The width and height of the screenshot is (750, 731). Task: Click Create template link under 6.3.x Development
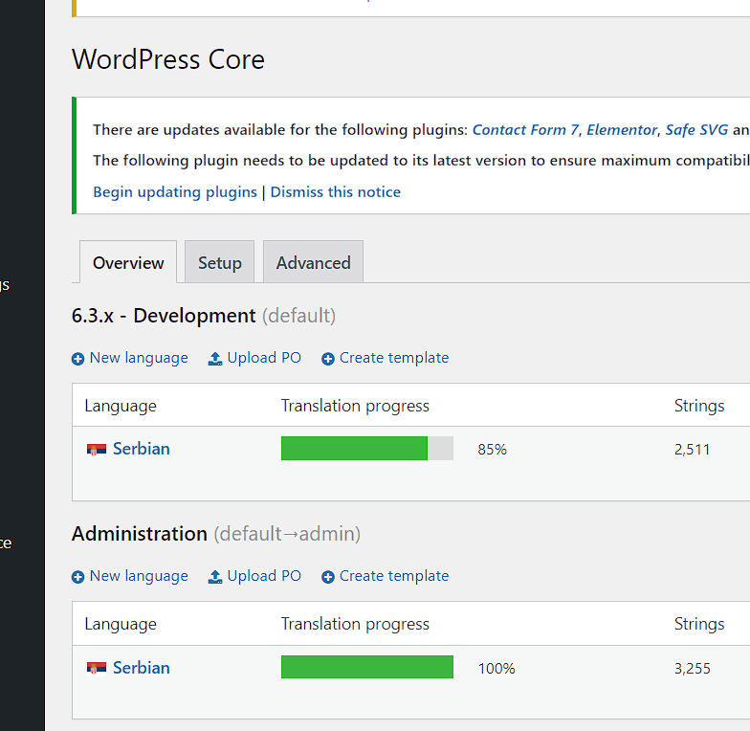tap(394, 358)
